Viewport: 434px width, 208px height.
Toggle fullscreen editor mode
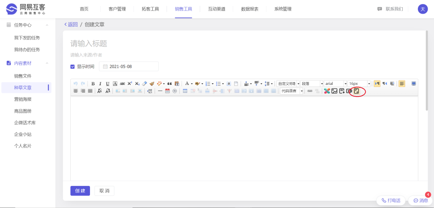coord(414,84)
